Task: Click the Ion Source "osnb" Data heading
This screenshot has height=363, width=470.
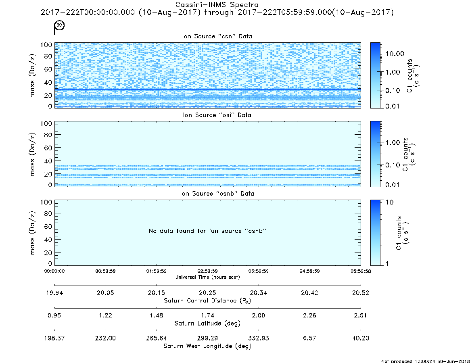Action: point(217,194)
